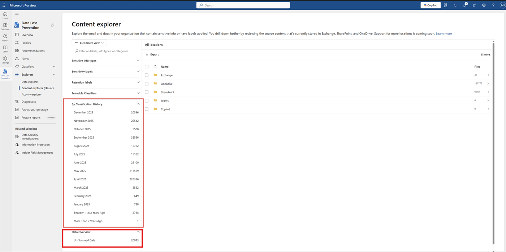Follow the Learn more link
Viewport: 506px width, 252px height.
click(444, 33)
